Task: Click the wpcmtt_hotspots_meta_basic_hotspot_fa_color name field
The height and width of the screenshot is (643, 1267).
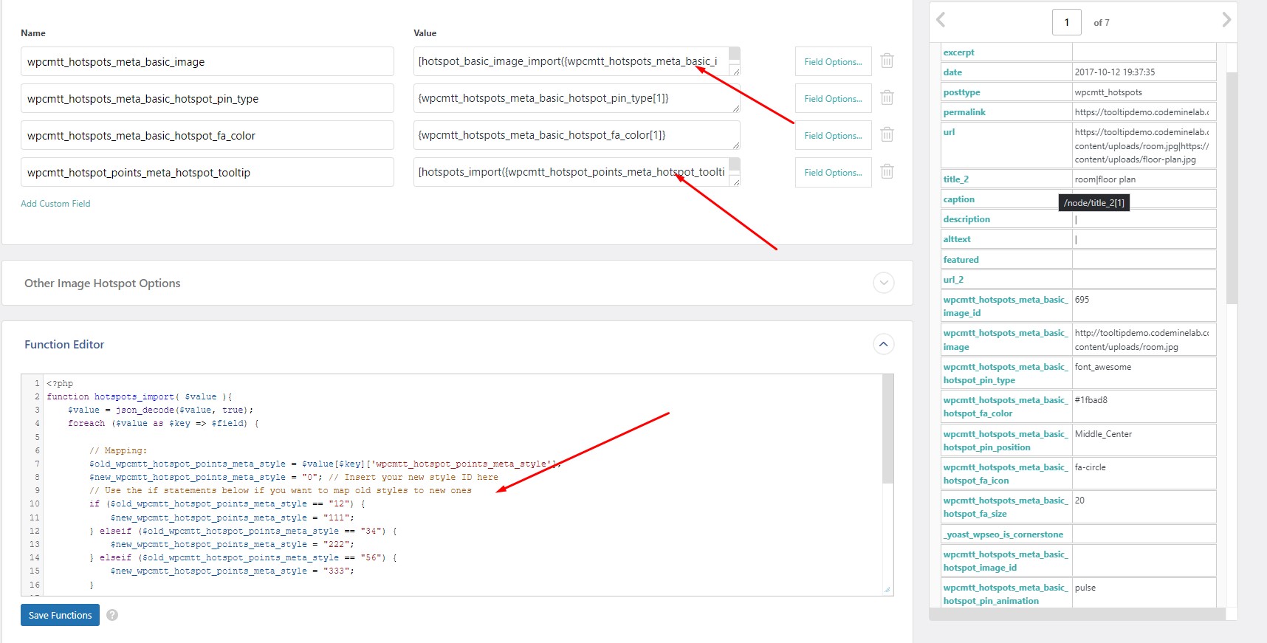Action: click(207, 136)
